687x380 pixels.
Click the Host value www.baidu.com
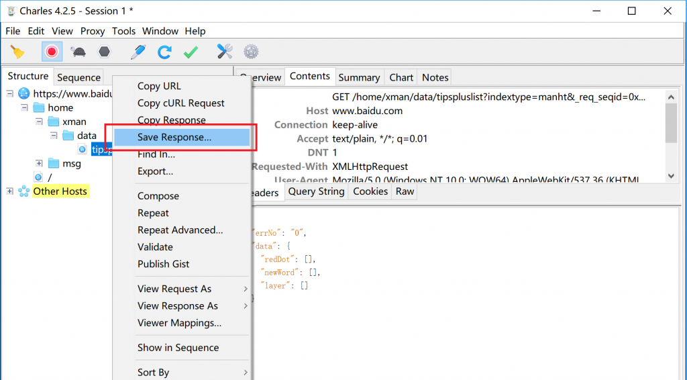(367, 111)
